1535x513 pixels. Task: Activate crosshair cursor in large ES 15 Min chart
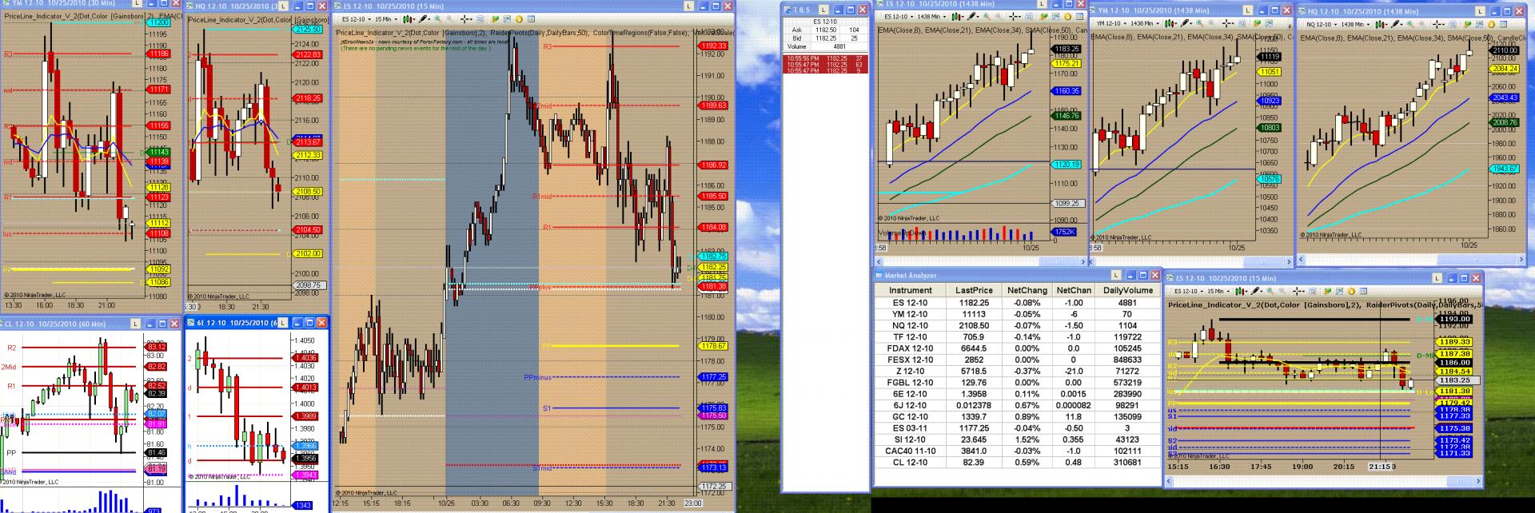[466, 19]
